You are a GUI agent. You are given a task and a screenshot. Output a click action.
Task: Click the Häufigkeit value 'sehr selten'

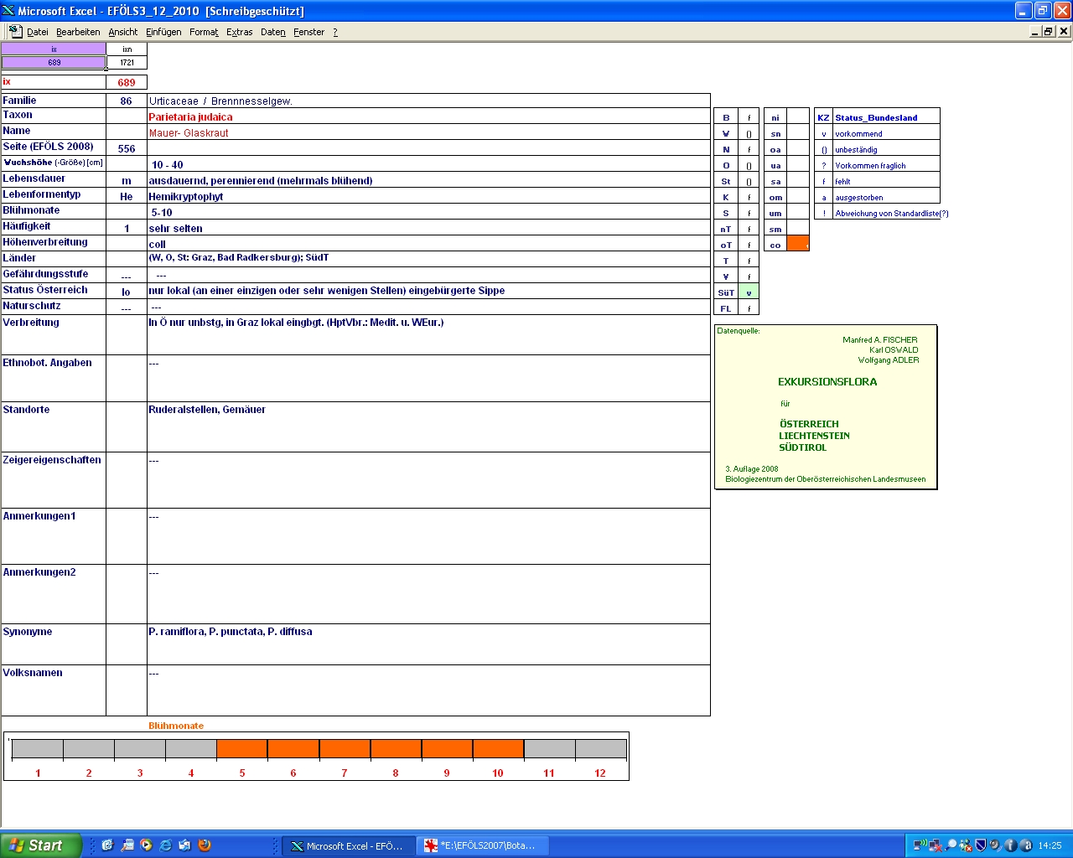428,228
